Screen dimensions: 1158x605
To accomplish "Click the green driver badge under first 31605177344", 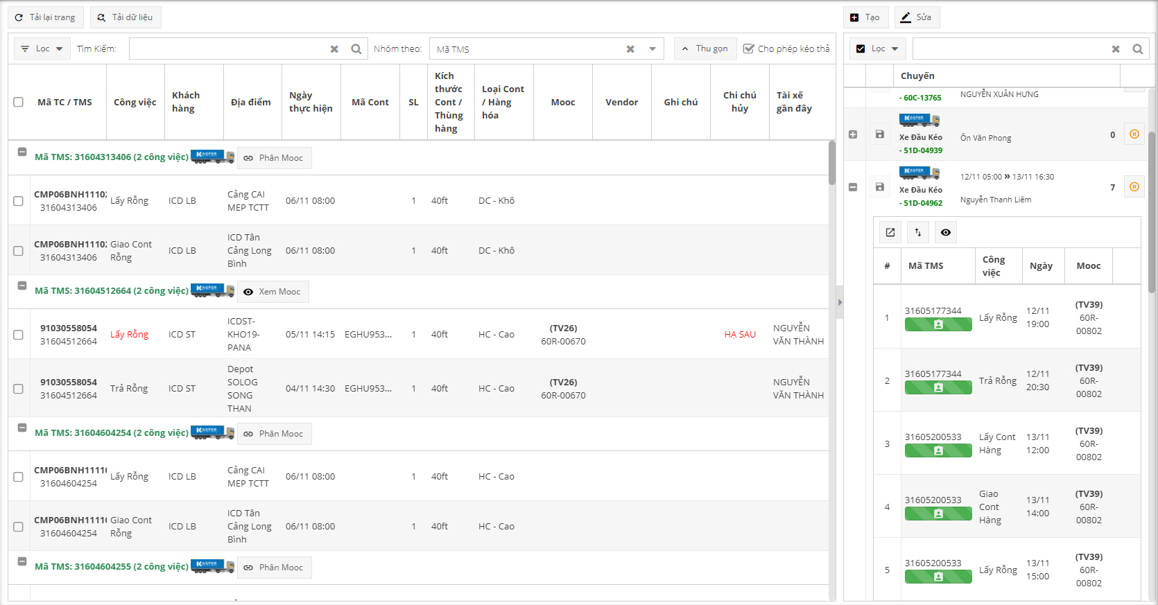I will [x=937, y=324].
